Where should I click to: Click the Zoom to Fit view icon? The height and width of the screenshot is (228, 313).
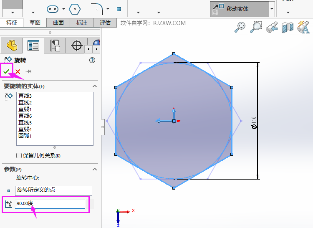click(x=240, y=28)
